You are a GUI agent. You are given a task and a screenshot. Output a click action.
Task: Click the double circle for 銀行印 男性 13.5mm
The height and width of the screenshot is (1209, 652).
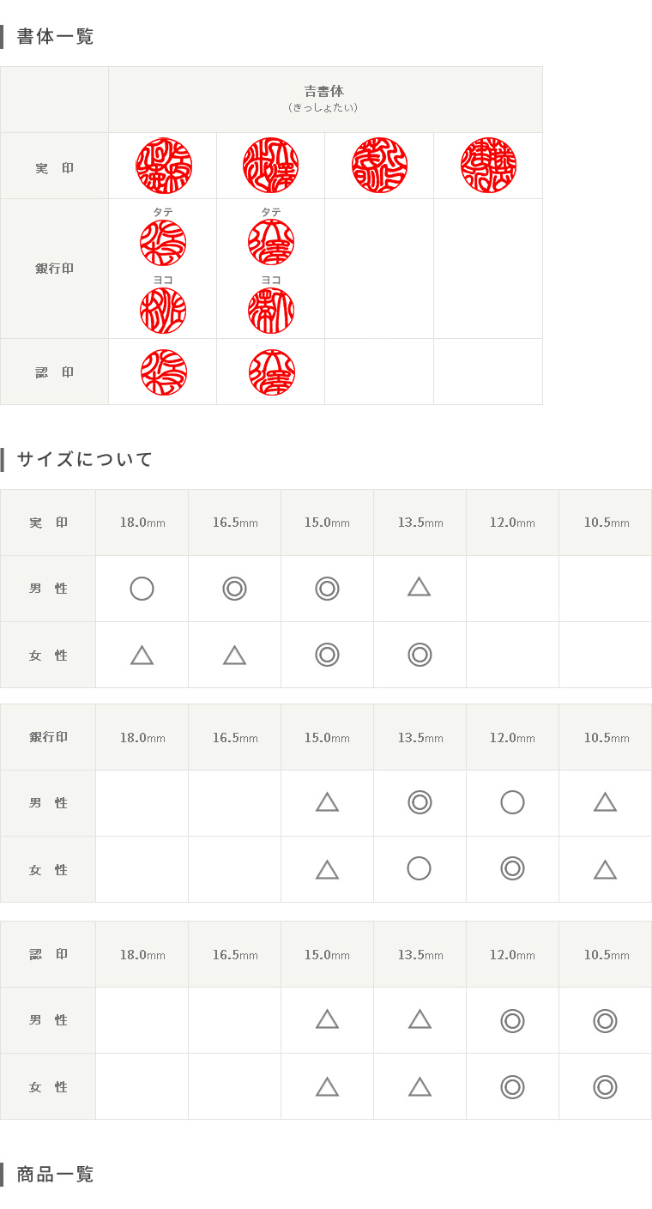tap(420, 802)
